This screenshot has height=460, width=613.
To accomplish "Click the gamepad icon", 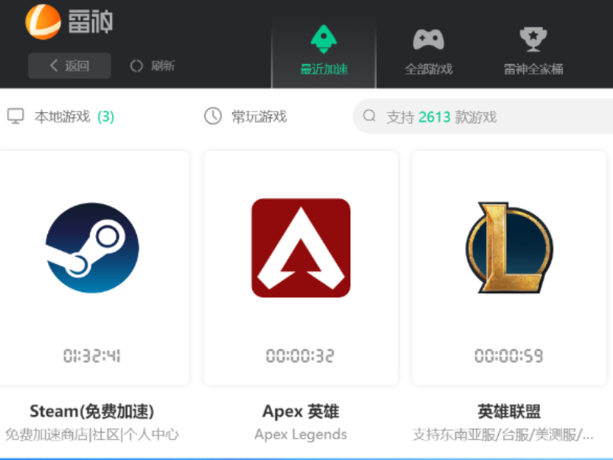I will click(x=429, y=39).
